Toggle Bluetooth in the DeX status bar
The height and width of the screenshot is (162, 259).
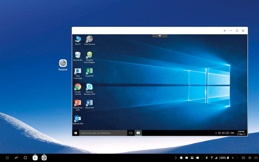[x=207, y=158]
